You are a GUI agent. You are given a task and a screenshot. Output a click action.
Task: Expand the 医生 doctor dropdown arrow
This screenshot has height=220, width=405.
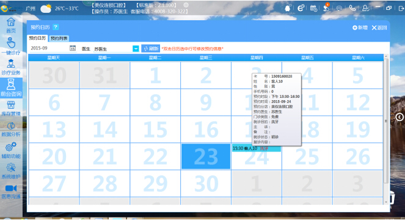point(136,49)
